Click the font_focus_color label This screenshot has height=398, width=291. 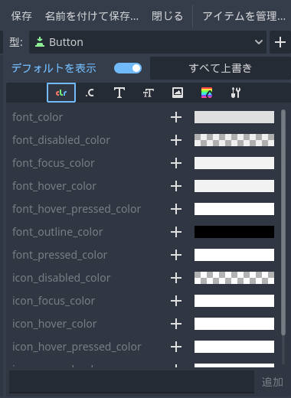coord(54,163)
